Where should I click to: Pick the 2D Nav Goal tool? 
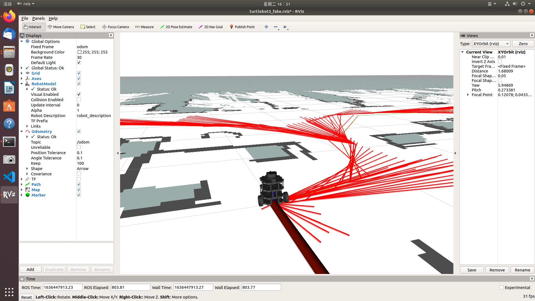point(211,27)
